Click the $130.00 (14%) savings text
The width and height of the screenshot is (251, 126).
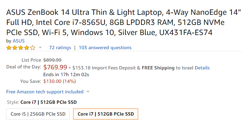click(60, 81)
